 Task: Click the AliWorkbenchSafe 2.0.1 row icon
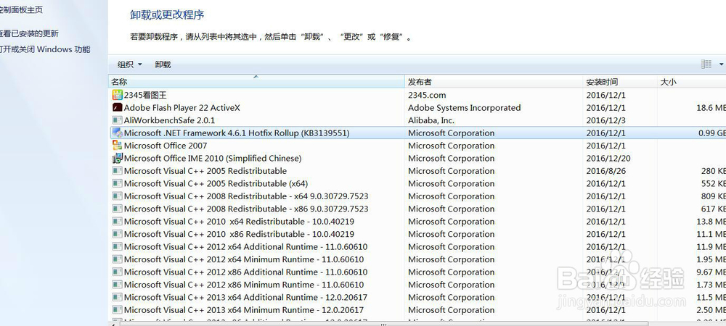[118, 120]
